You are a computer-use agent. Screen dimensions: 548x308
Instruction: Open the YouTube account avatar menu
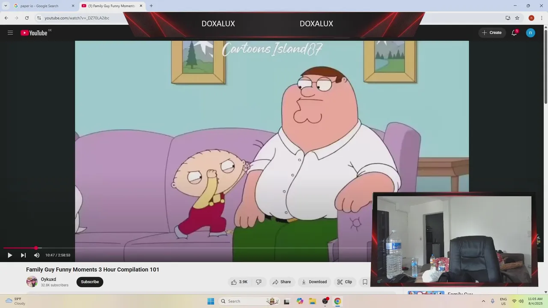530,33
